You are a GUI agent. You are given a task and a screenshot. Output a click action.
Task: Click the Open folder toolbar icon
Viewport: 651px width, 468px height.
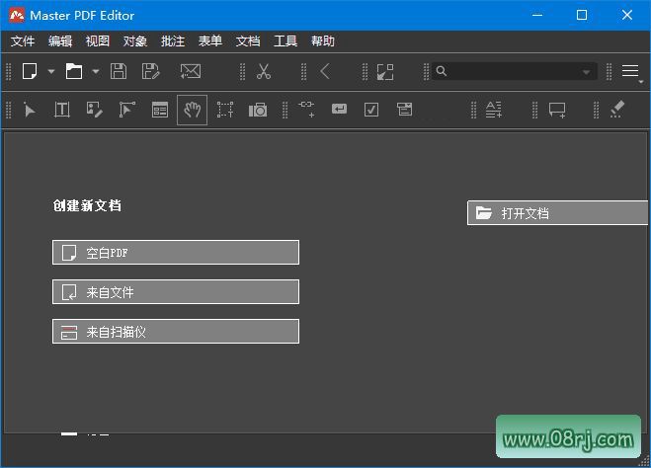pyautogui.click(x=74, y=71)
